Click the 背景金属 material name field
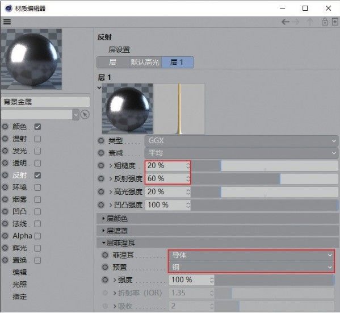 tap(46, 102)
